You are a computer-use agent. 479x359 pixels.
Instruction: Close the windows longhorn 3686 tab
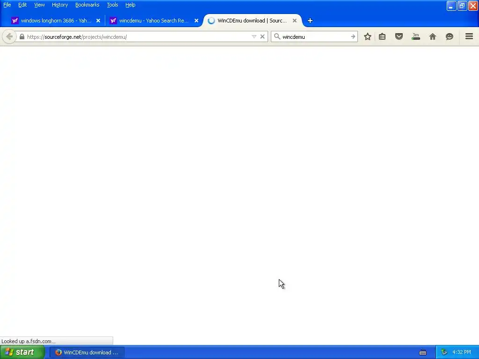point(98,21)
